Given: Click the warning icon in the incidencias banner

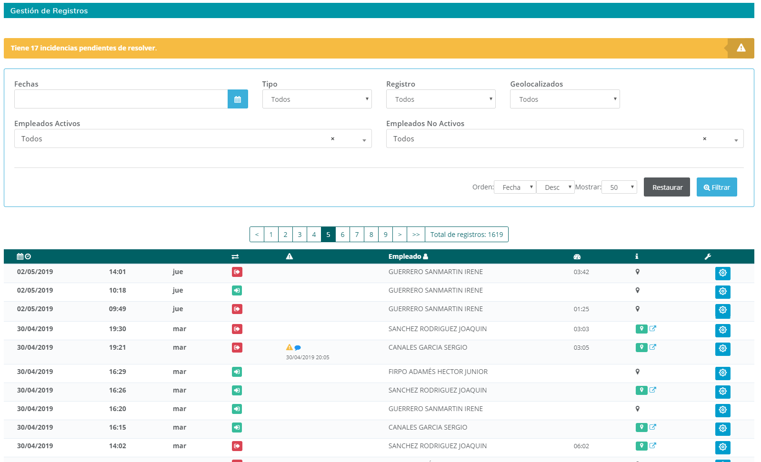Looking at the screenshot, I should click(741, 48).
